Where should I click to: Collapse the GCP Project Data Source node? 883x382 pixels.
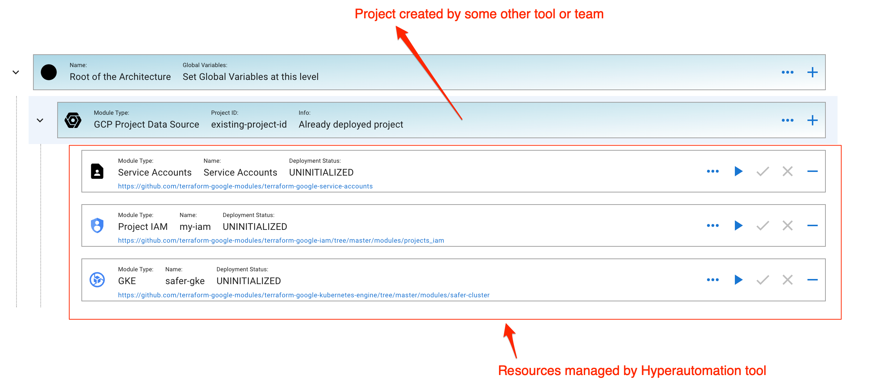(x=40, y=120)
